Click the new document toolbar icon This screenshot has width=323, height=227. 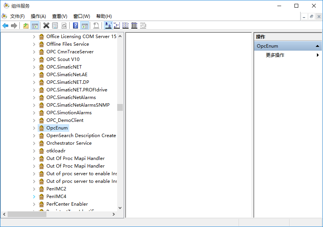point(96,26)
